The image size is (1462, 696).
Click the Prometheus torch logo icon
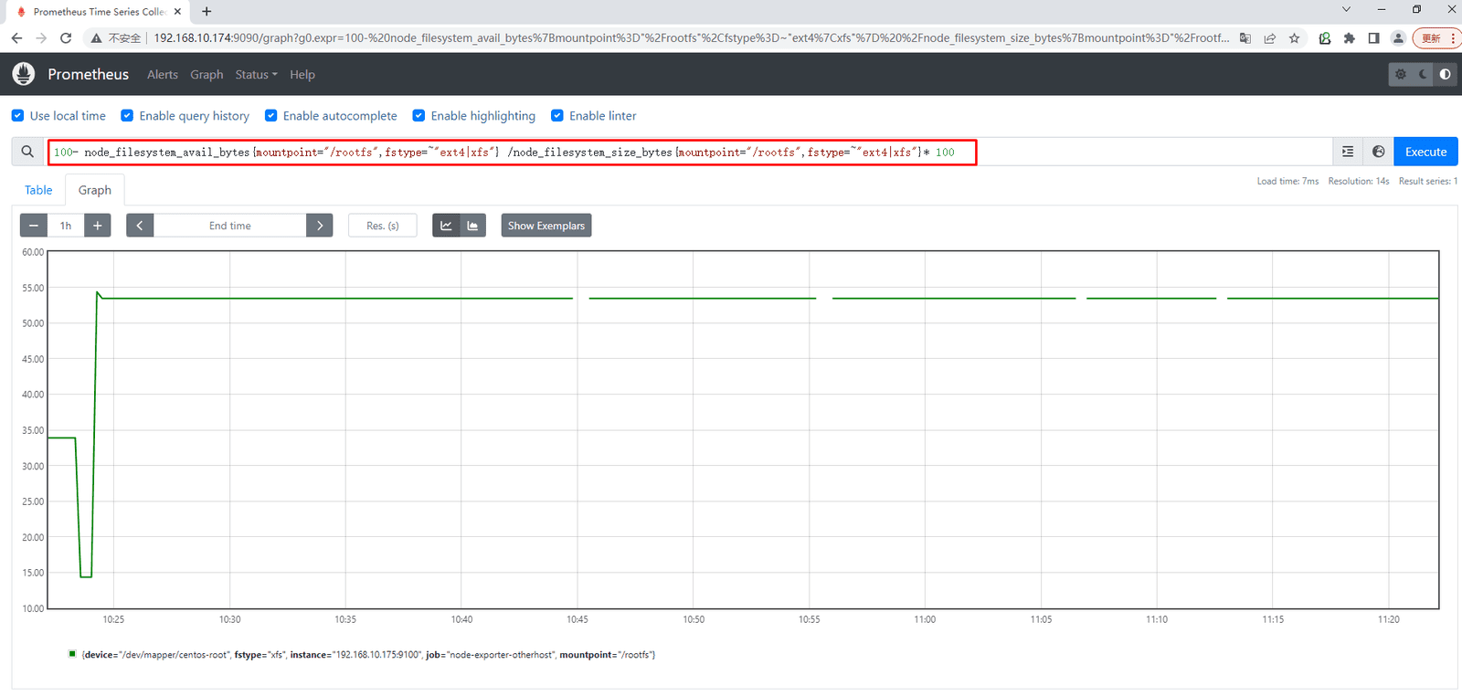(24, 74)
